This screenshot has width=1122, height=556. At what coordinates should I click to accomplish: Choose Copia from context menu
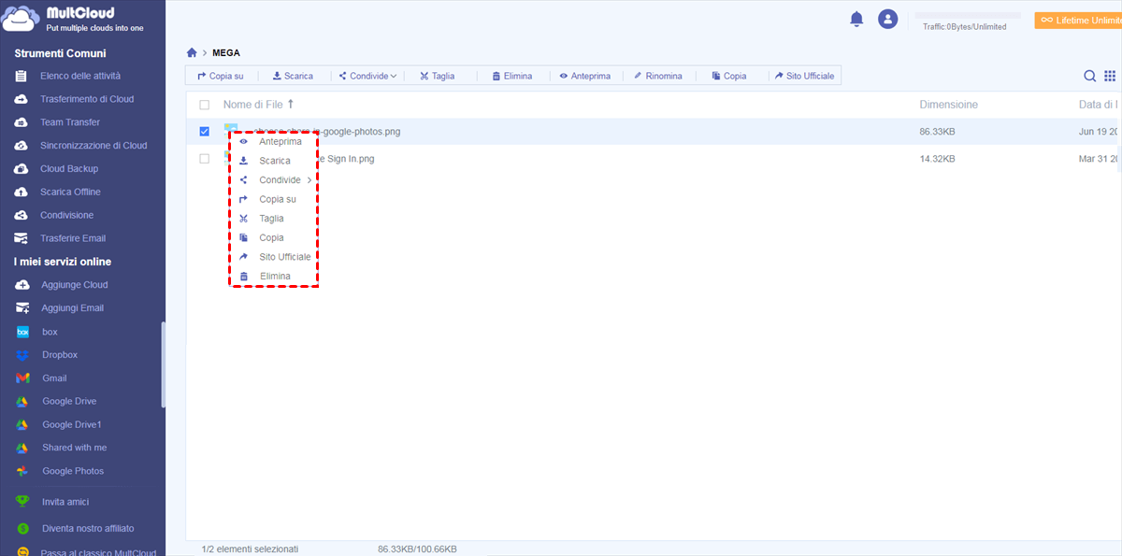[273, 237]
